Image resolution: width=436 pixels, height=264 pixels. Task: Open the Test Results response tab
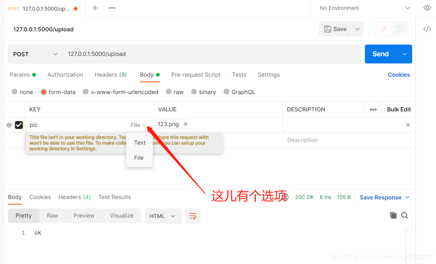click(x=114, y=197)
